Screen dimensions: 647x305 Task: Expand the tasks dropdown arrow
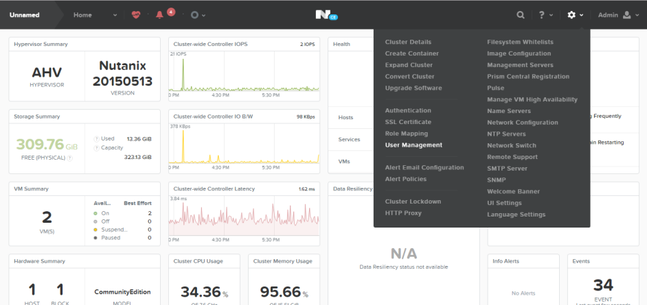click(204, 15)
